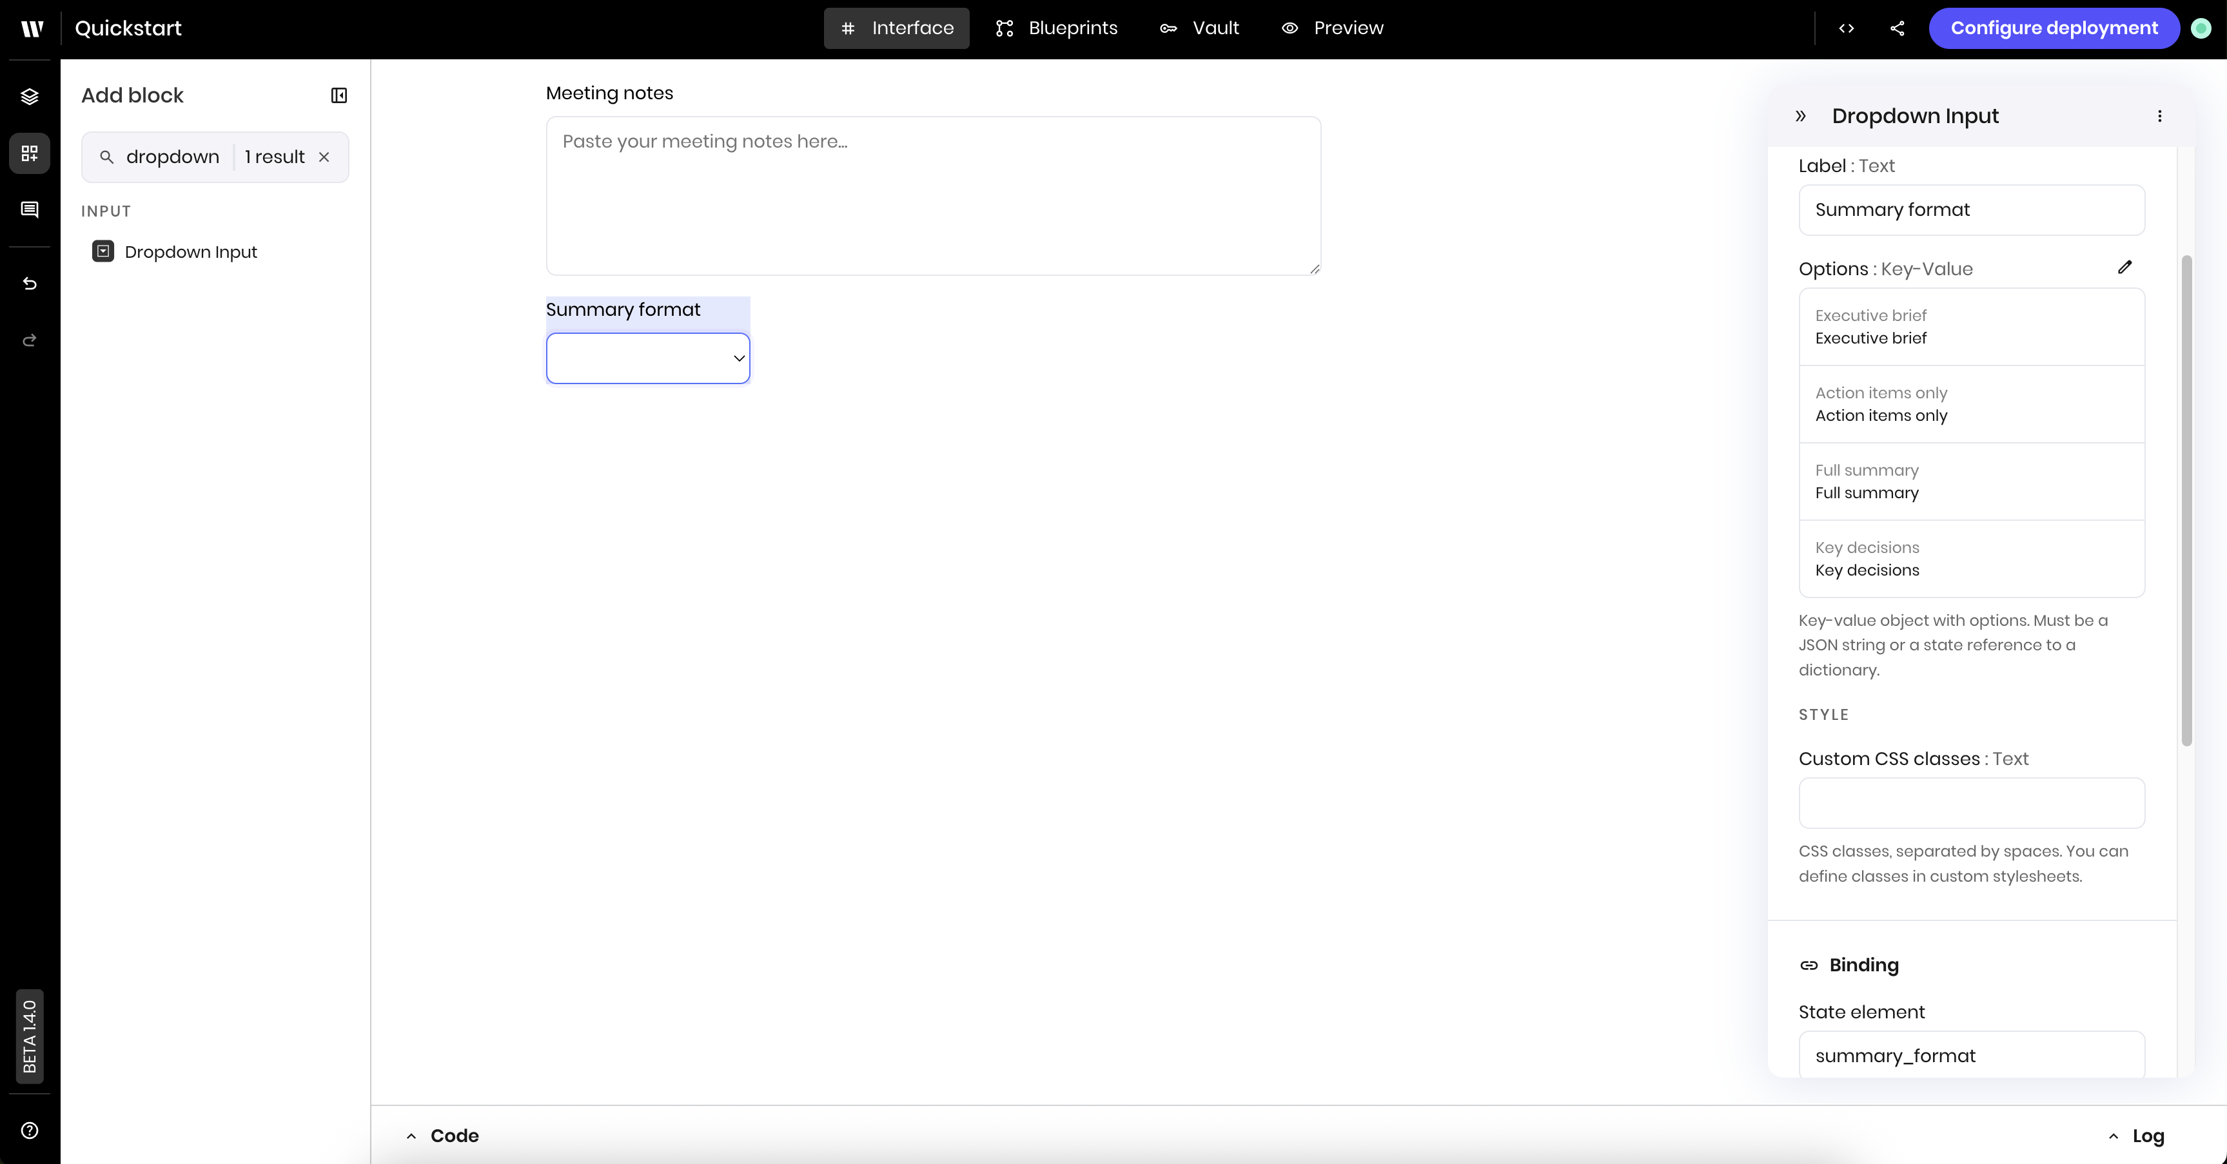The image size is (2227, 1164).
Task: Switch to the Preview tab
Action: 1332,28
